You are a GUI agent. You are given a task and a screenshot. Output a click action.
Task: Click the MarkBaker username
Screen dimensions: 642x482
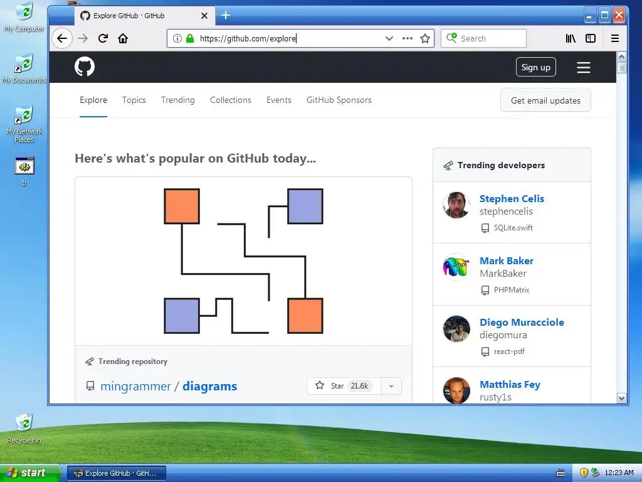click(x=503, y=274)
